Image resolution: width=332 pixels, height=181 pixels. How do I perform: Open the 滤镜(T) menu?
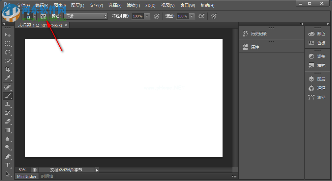tap(133, 6)
